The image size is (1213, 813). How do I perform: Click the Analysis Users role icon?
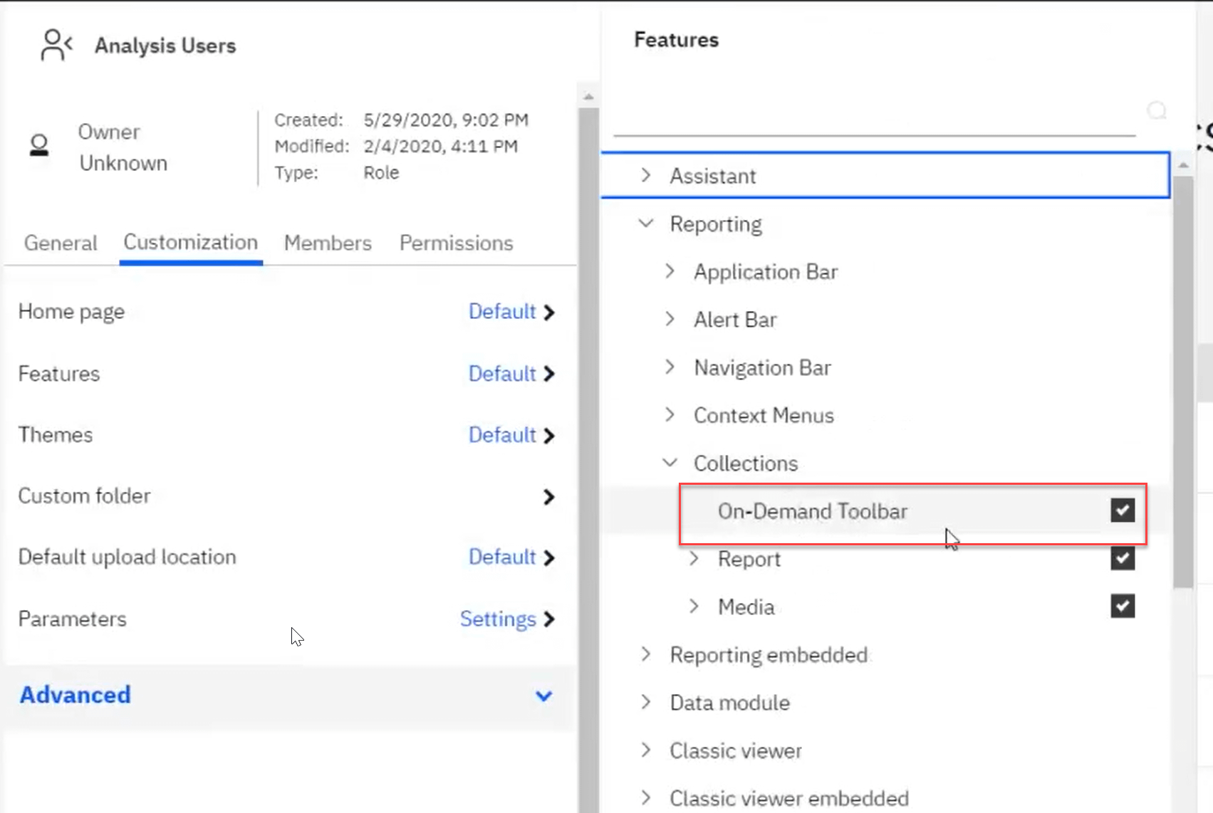click(x=56, y=44)
